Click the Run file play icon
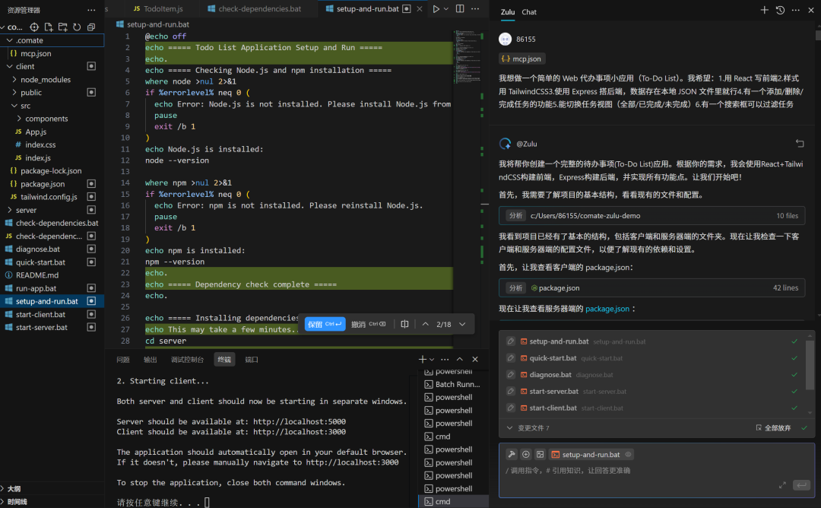Image resolution: width=821 pixels, height=508 pixels. click(x=436, y=9)
